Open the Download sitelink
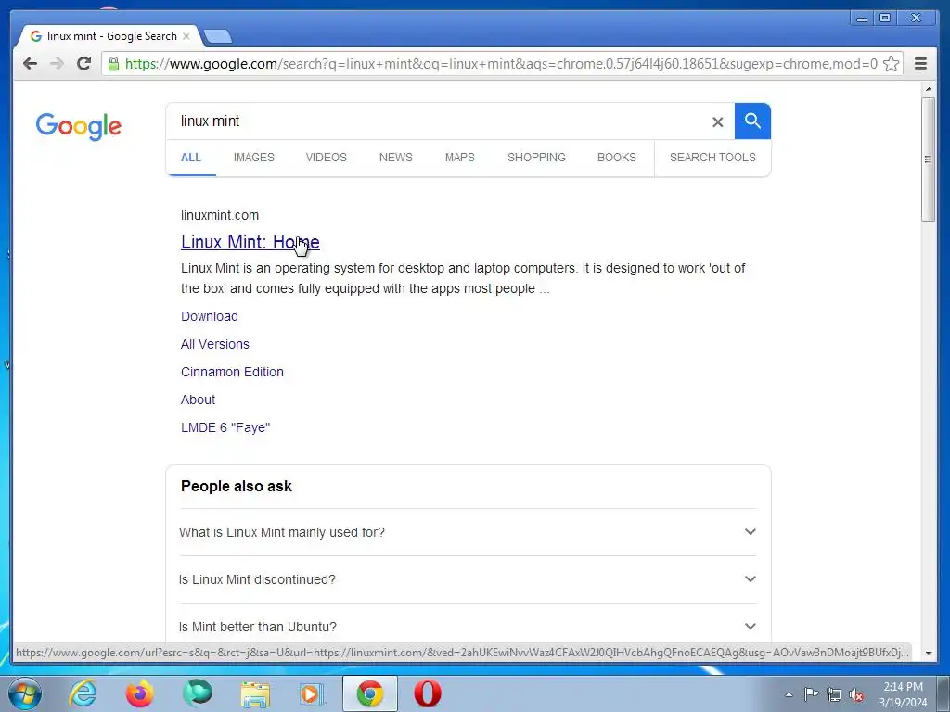Screen dimensions: 950x712 click(x=209, y=316)
